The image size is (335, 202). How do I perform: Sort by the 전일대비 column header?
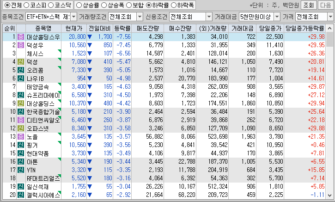tap(100, 28)
